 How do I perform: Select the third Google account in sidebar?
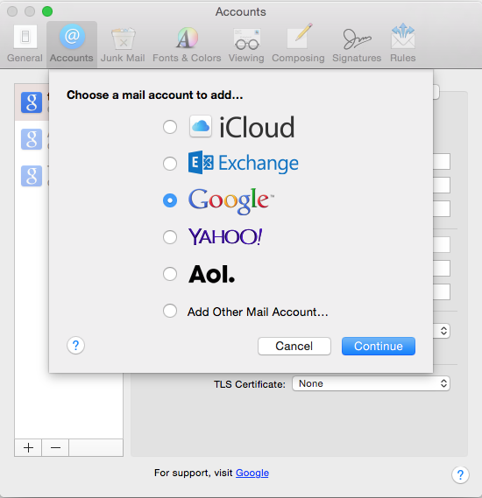(32, 176)
